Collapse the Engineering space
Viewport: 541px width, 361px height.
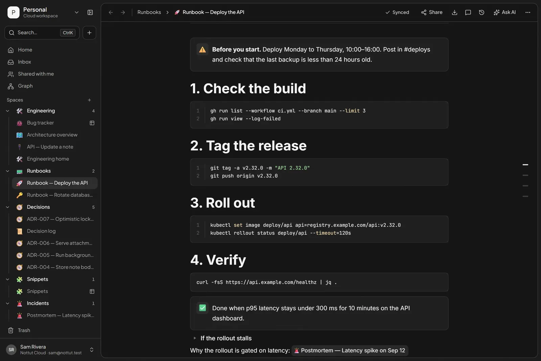click(7, 111)
